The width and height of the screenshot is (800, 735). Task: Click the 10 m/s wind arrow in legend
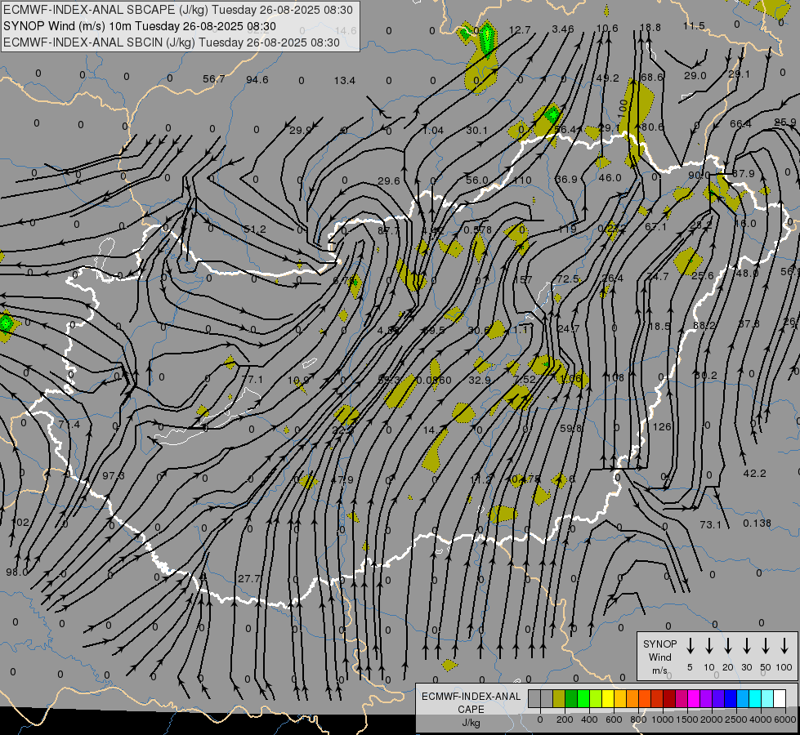[x=709, y=646]
